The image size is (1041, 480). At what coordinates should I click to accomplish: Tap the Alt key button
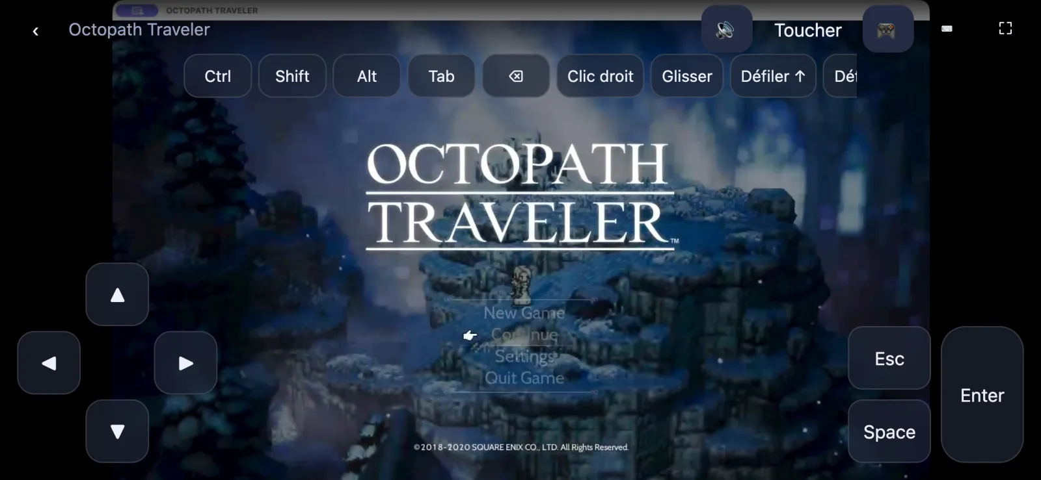(367, 76)
